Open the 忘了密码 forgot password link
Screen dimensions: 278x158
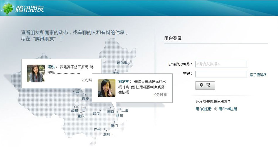(258, 75)
